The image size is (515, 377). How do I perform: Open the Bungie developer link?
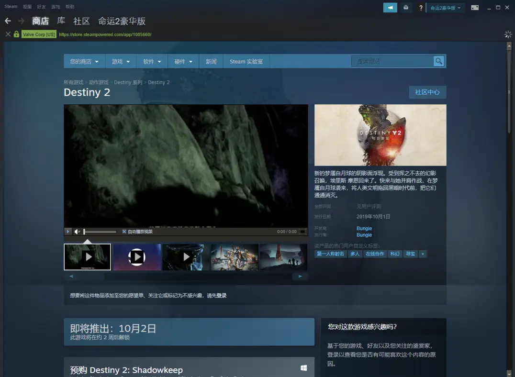tap(364, 228)
